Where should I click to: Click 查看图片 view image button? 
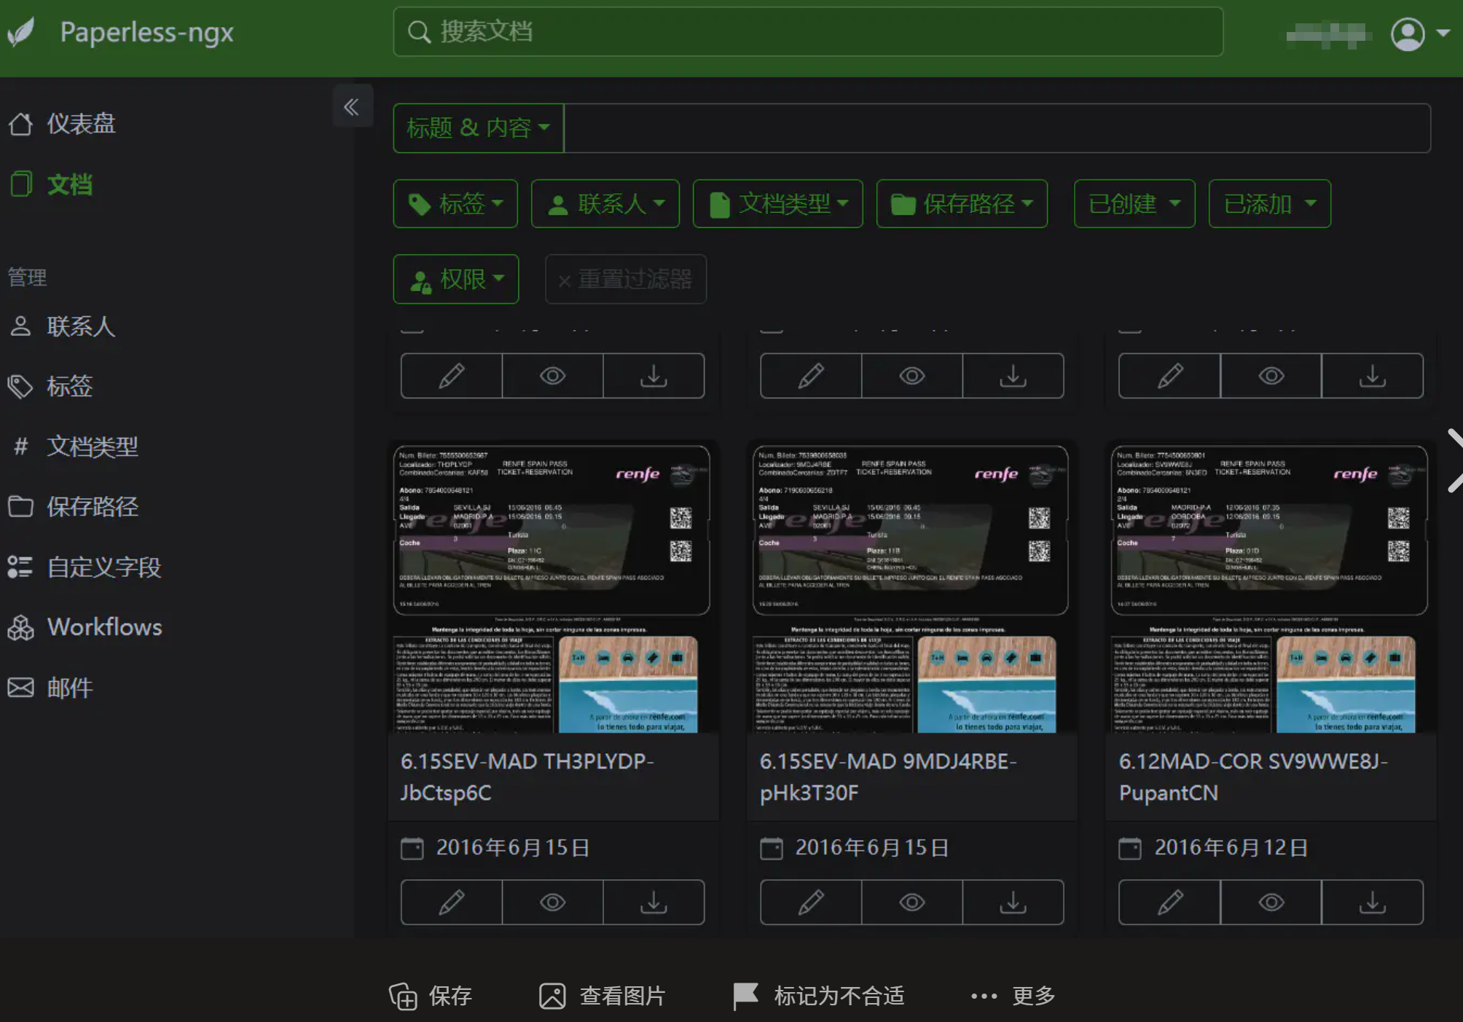click(603, 996)
